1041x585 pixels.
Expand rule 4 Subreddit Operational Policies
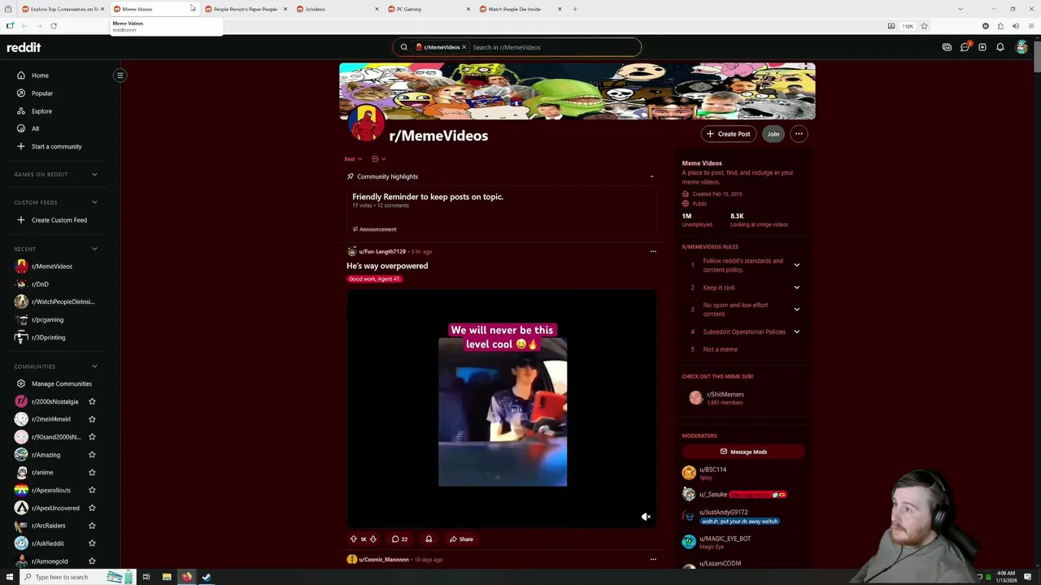[796, 331]
